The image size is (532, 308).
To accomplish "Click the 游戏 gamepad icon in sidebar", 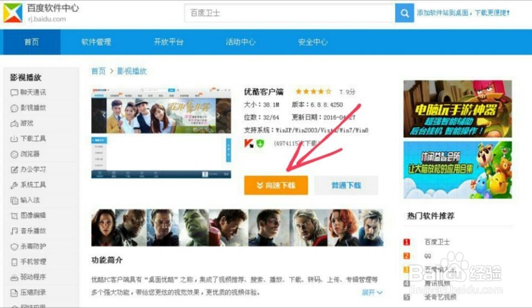I will (x=14, y=124).
